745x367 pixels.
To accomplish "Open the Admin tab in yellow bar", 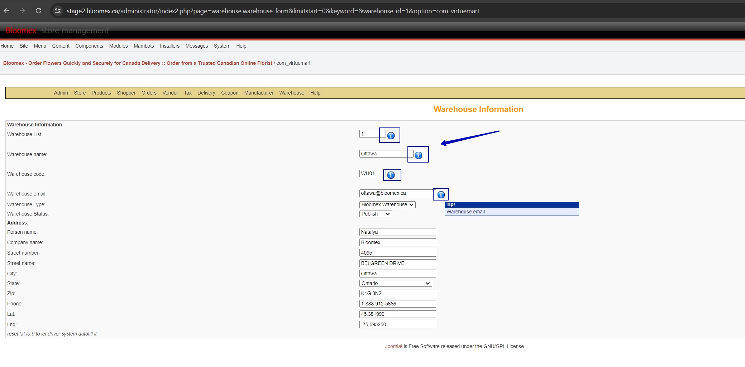I will pos(61,93).
